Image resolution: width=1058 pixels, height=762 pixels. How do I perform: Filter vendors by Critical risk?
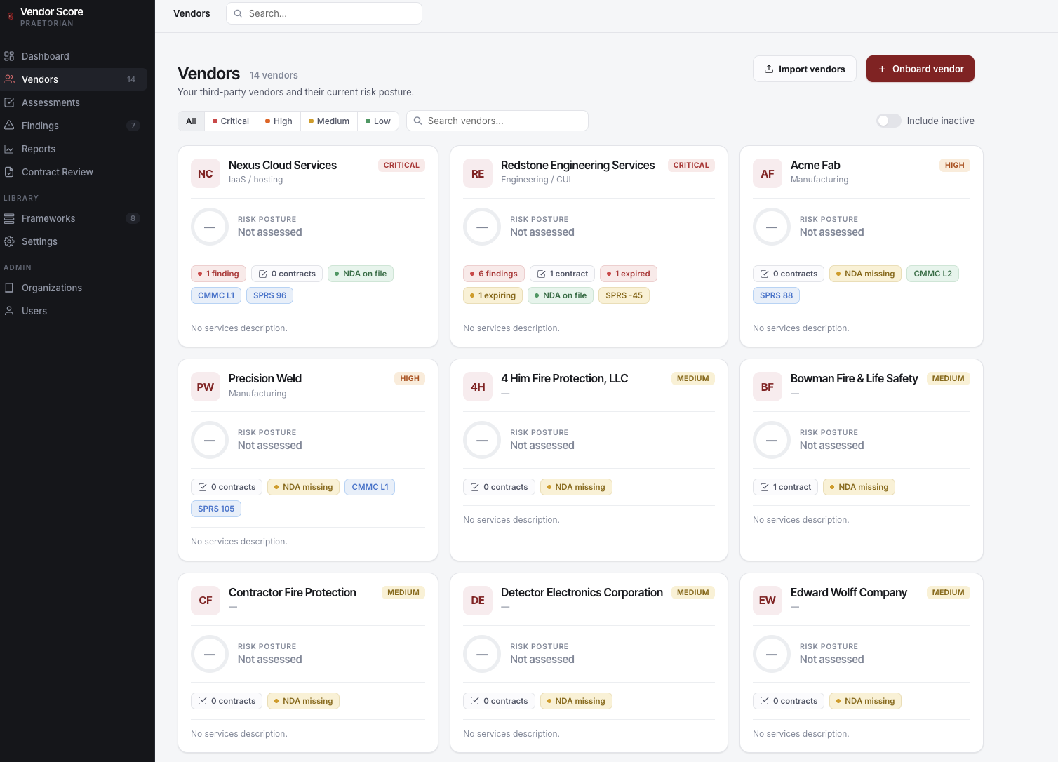pos(231,121)
